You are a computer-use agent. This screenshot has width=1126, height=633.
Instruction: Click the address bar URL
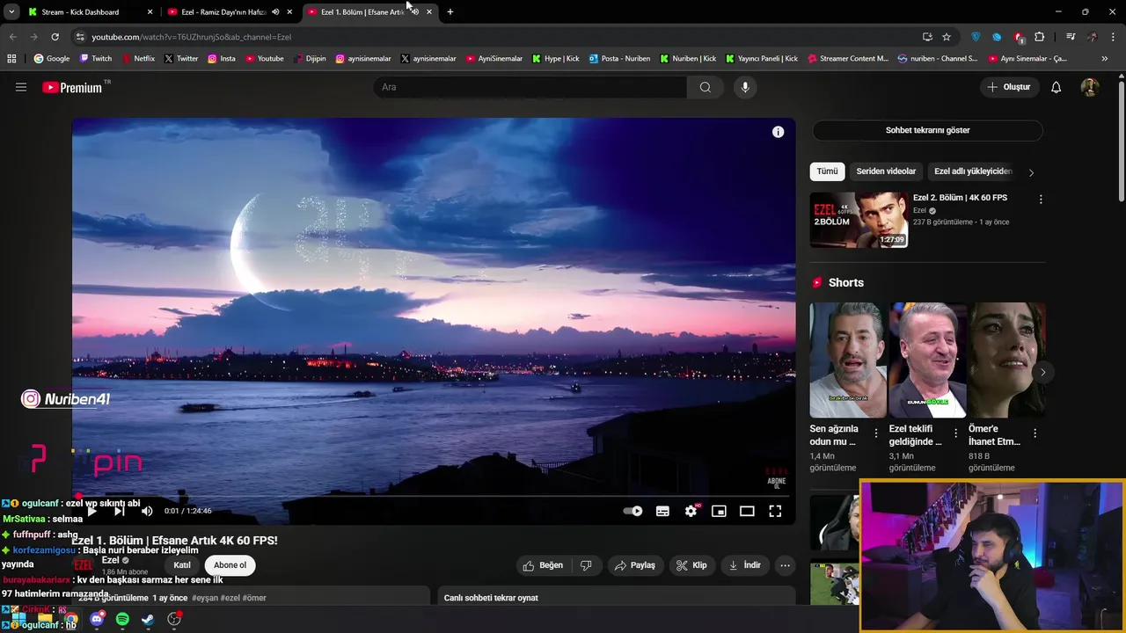click(x=192, y=37)
